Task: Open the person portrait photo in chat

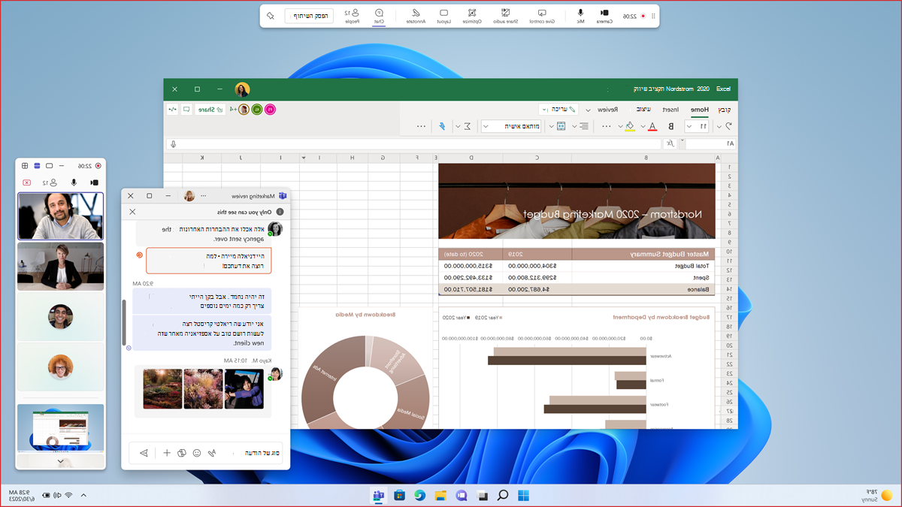Action: pos(244,388)
